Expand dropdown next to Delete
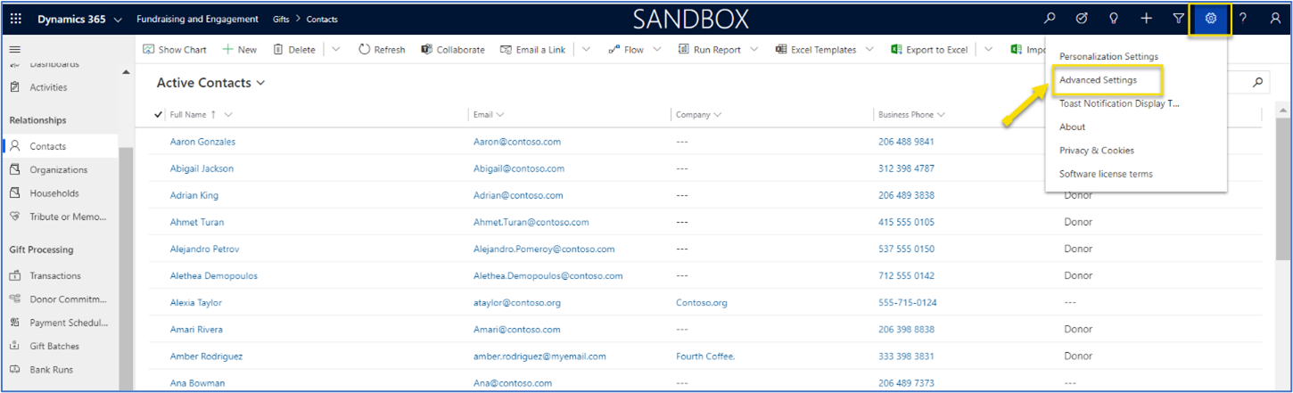Screen dimensions: 1293x393 click(336, 50)
